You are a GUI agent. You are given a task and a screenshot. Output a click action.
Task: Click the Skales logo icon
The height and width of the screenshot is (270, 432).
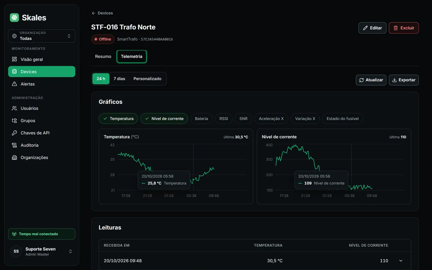[x=14, y=17]
